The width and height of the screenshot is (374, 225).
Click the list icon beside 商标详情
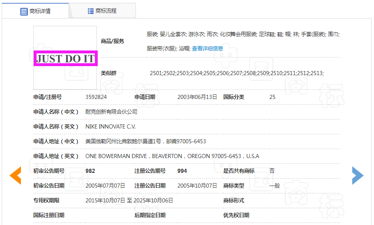pyautogui.click(x=24, y=11)
